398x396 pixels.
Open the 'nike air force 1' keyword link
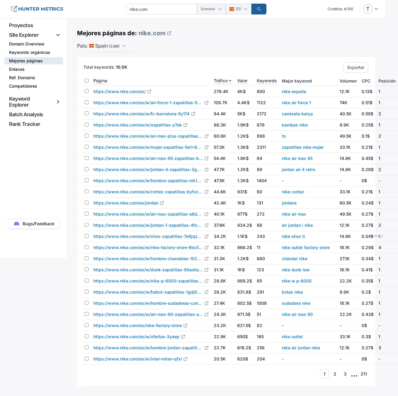pyautogui.click(x=296, y=103)
